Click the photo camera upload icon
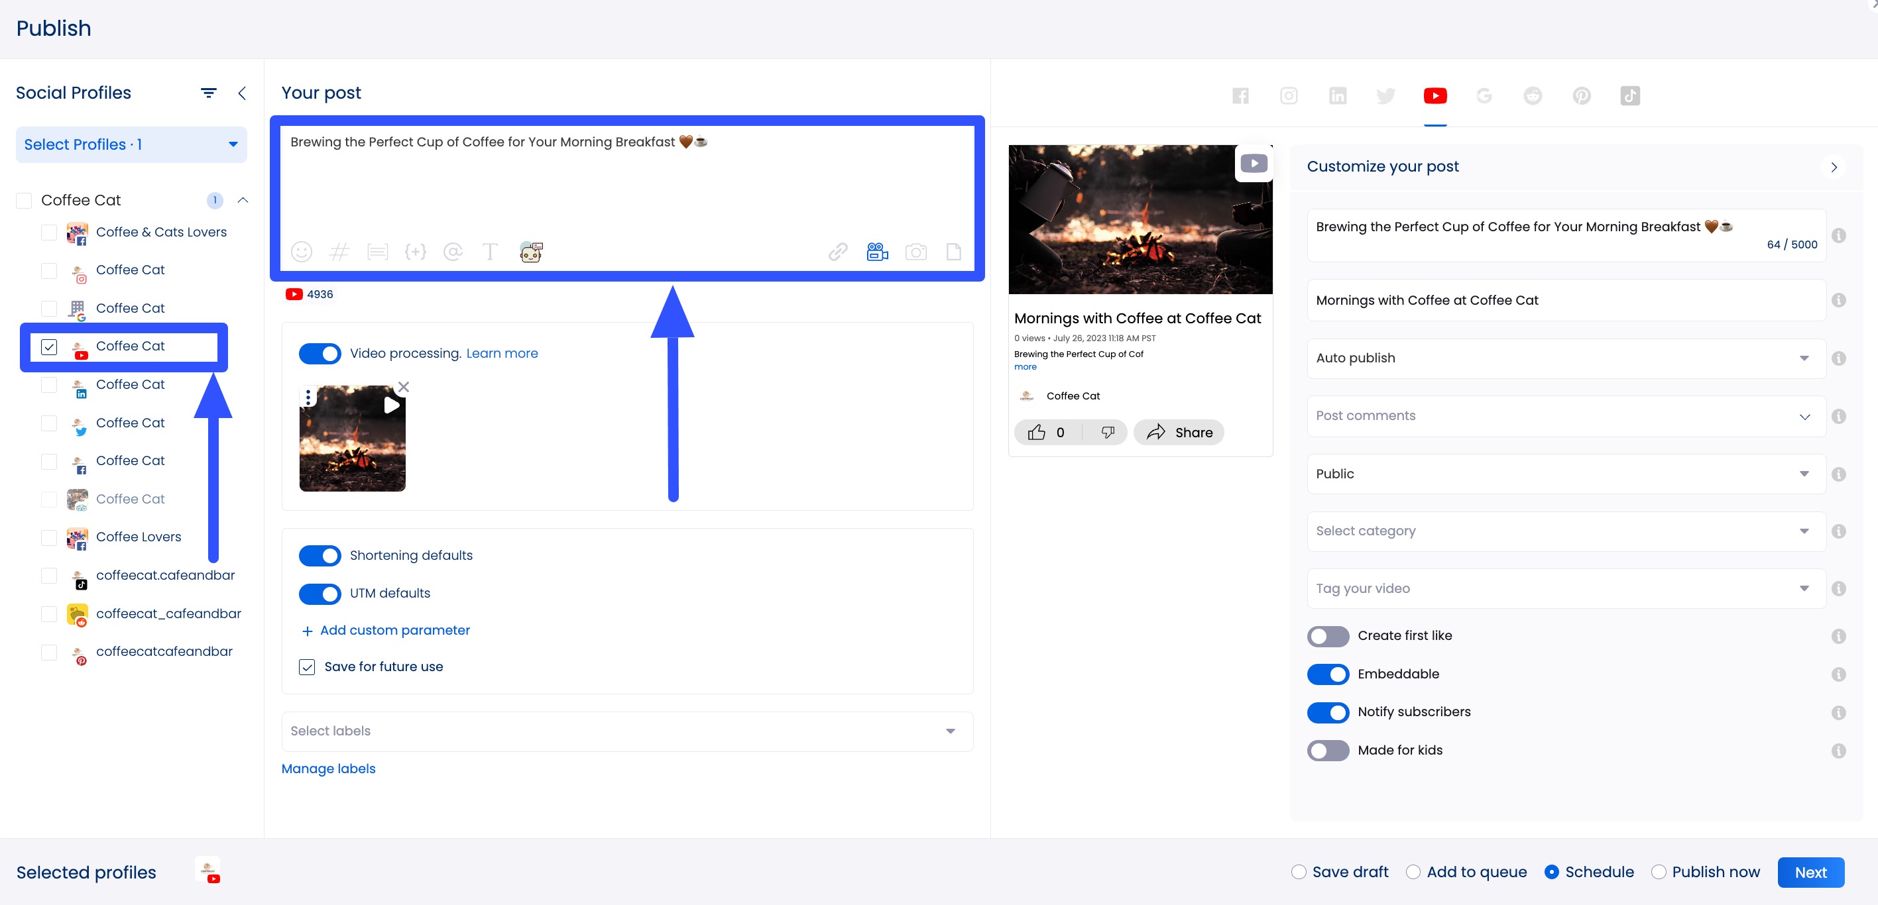The height and width of the screenshot is (905, 1878). coord(915,252)
